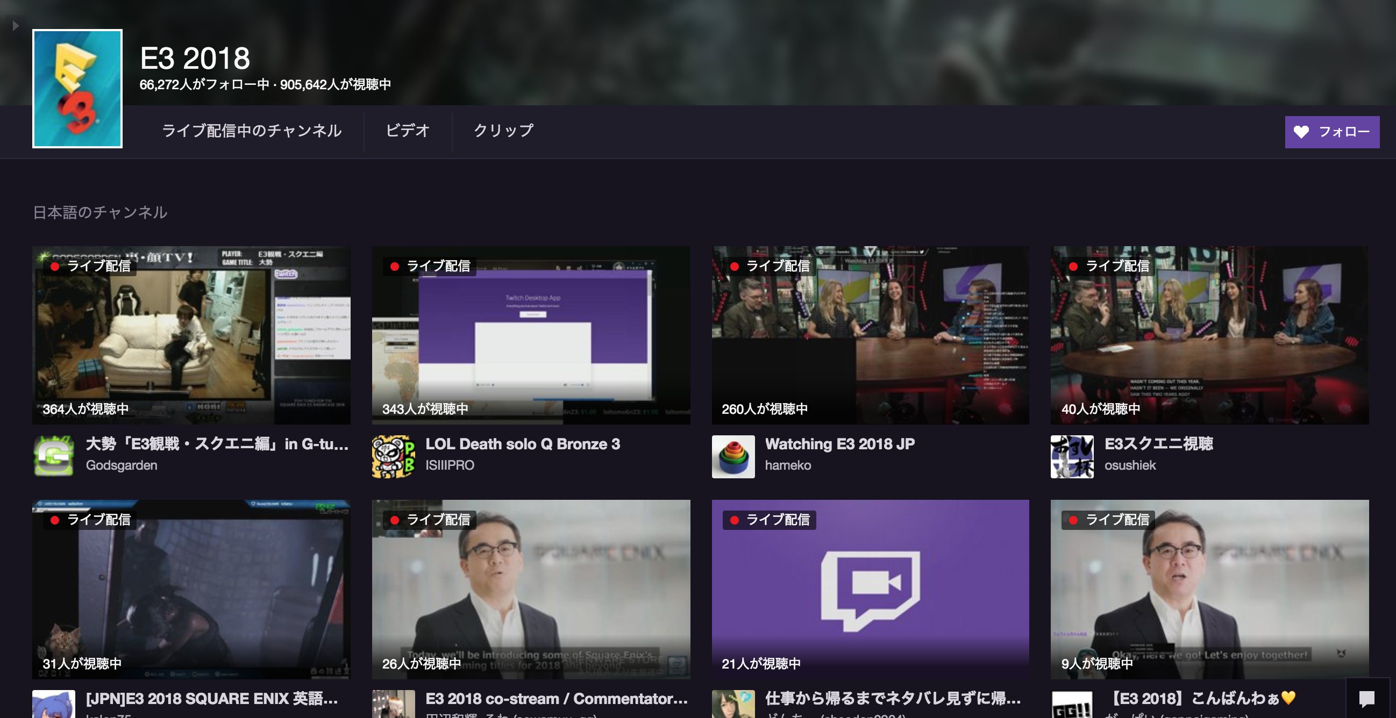
Task: Open title 仕事から帰るまでネタバレ見ずに帰...
Action: coord(893,699)
